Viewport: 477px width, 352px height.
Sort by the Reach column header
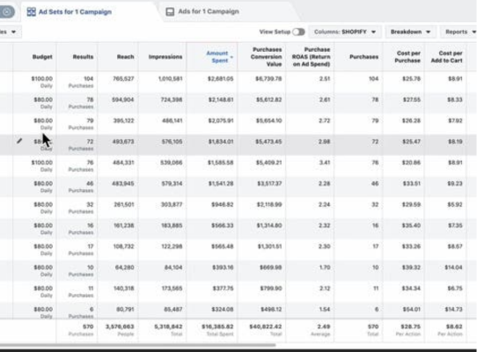click(125, 57)
